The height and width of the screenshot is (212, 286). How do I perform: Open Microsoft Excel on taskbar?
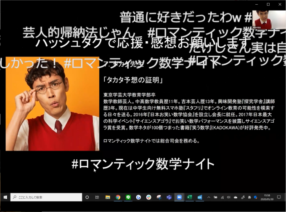pos(190,197)
